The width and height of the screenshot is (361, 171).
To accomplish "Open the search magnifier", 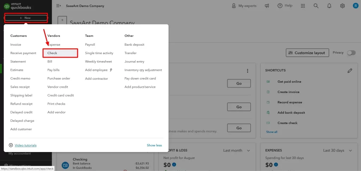I will [316, 6].
